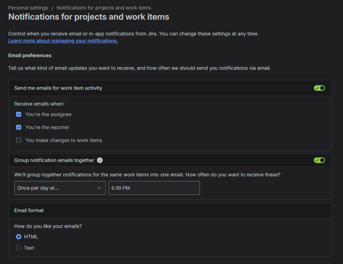Open the Once per day at... dropdown
Image resolution: width=343 pixels, height=264 pixels.
[60, 188]
